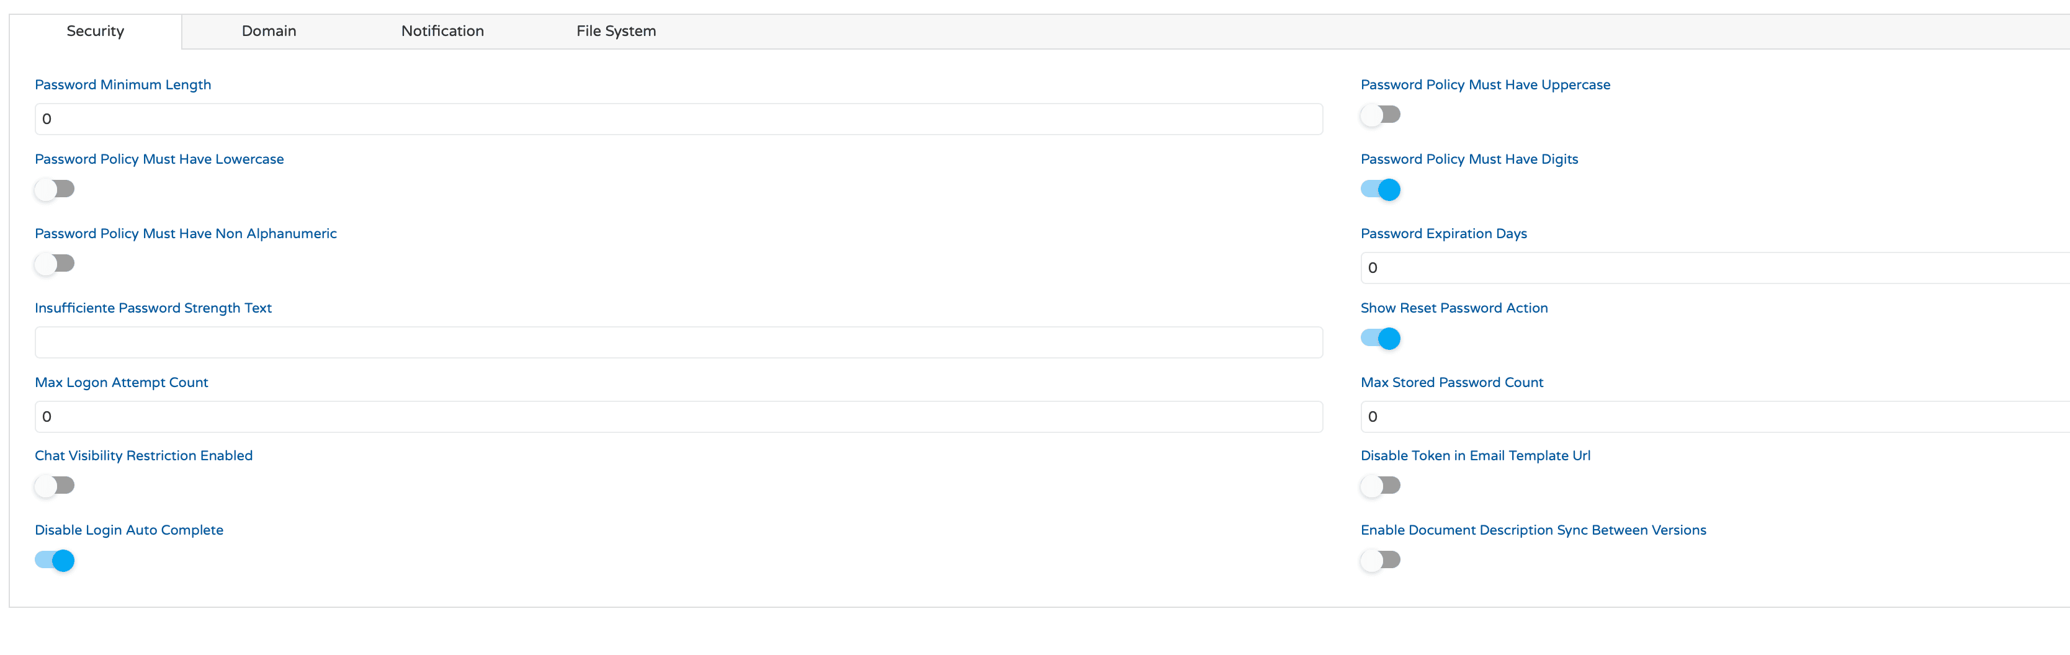
Task: Switch to the Security tab
Action: [x=95, y=32]
